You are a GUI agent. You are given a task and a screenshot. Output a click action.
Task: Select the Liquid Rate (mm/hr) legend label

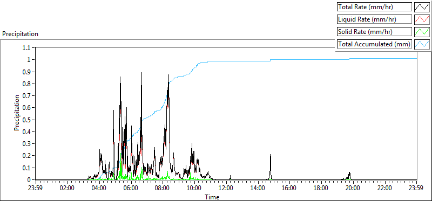coord(374,19)
